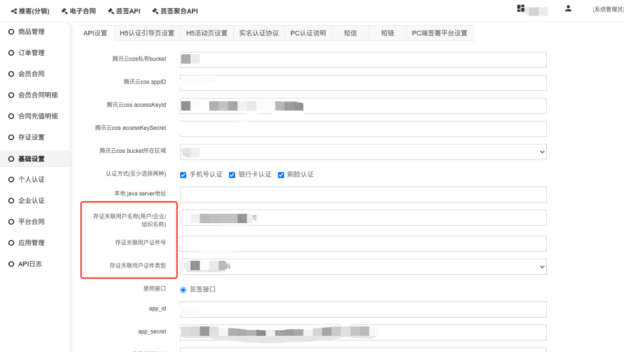Screen dimensions: 624x352
Task: Click the circle icon next to API日志
Action: coord(11,264)
